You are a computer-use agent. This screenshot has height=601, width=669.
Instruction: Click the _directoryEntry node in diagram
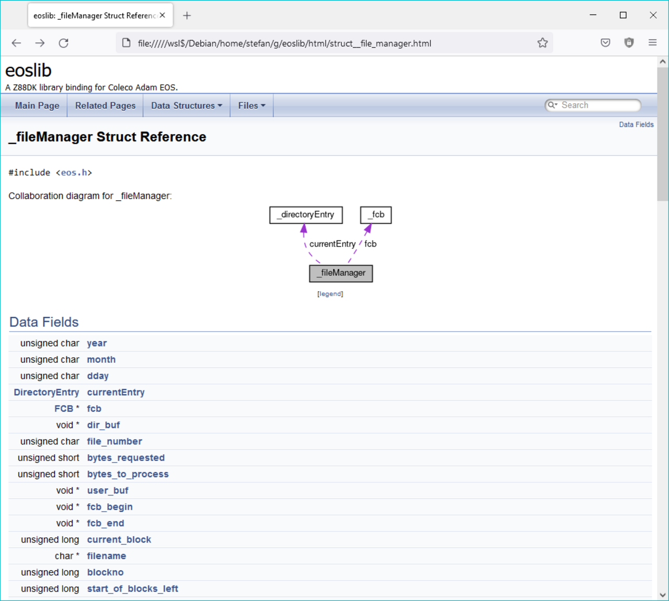pos(306,215)
